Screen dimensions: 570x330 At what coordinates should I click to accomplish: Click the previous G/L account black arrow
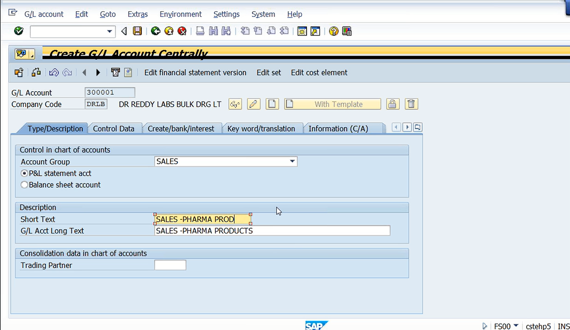click(85, 73)
